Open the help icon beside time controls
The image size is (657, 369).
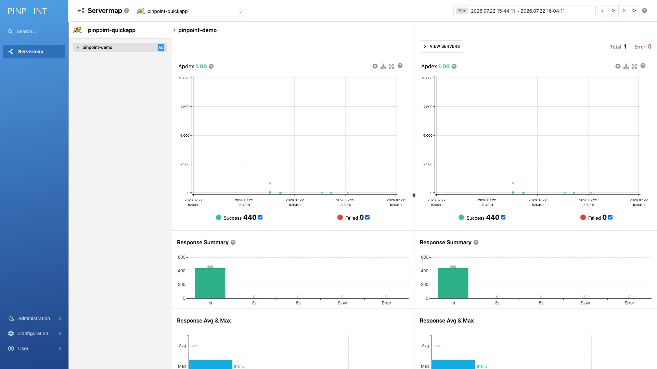tap(644, 11)
